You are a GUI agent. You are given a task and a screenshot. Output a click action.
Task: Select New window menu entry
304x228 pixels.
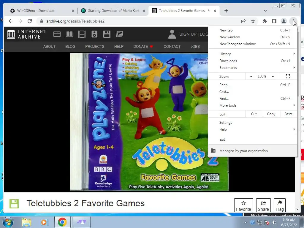coord(252,37)
